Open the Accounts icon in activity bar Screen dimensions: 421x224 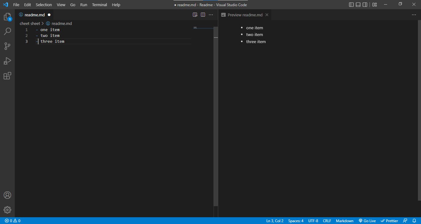point(7,195)
